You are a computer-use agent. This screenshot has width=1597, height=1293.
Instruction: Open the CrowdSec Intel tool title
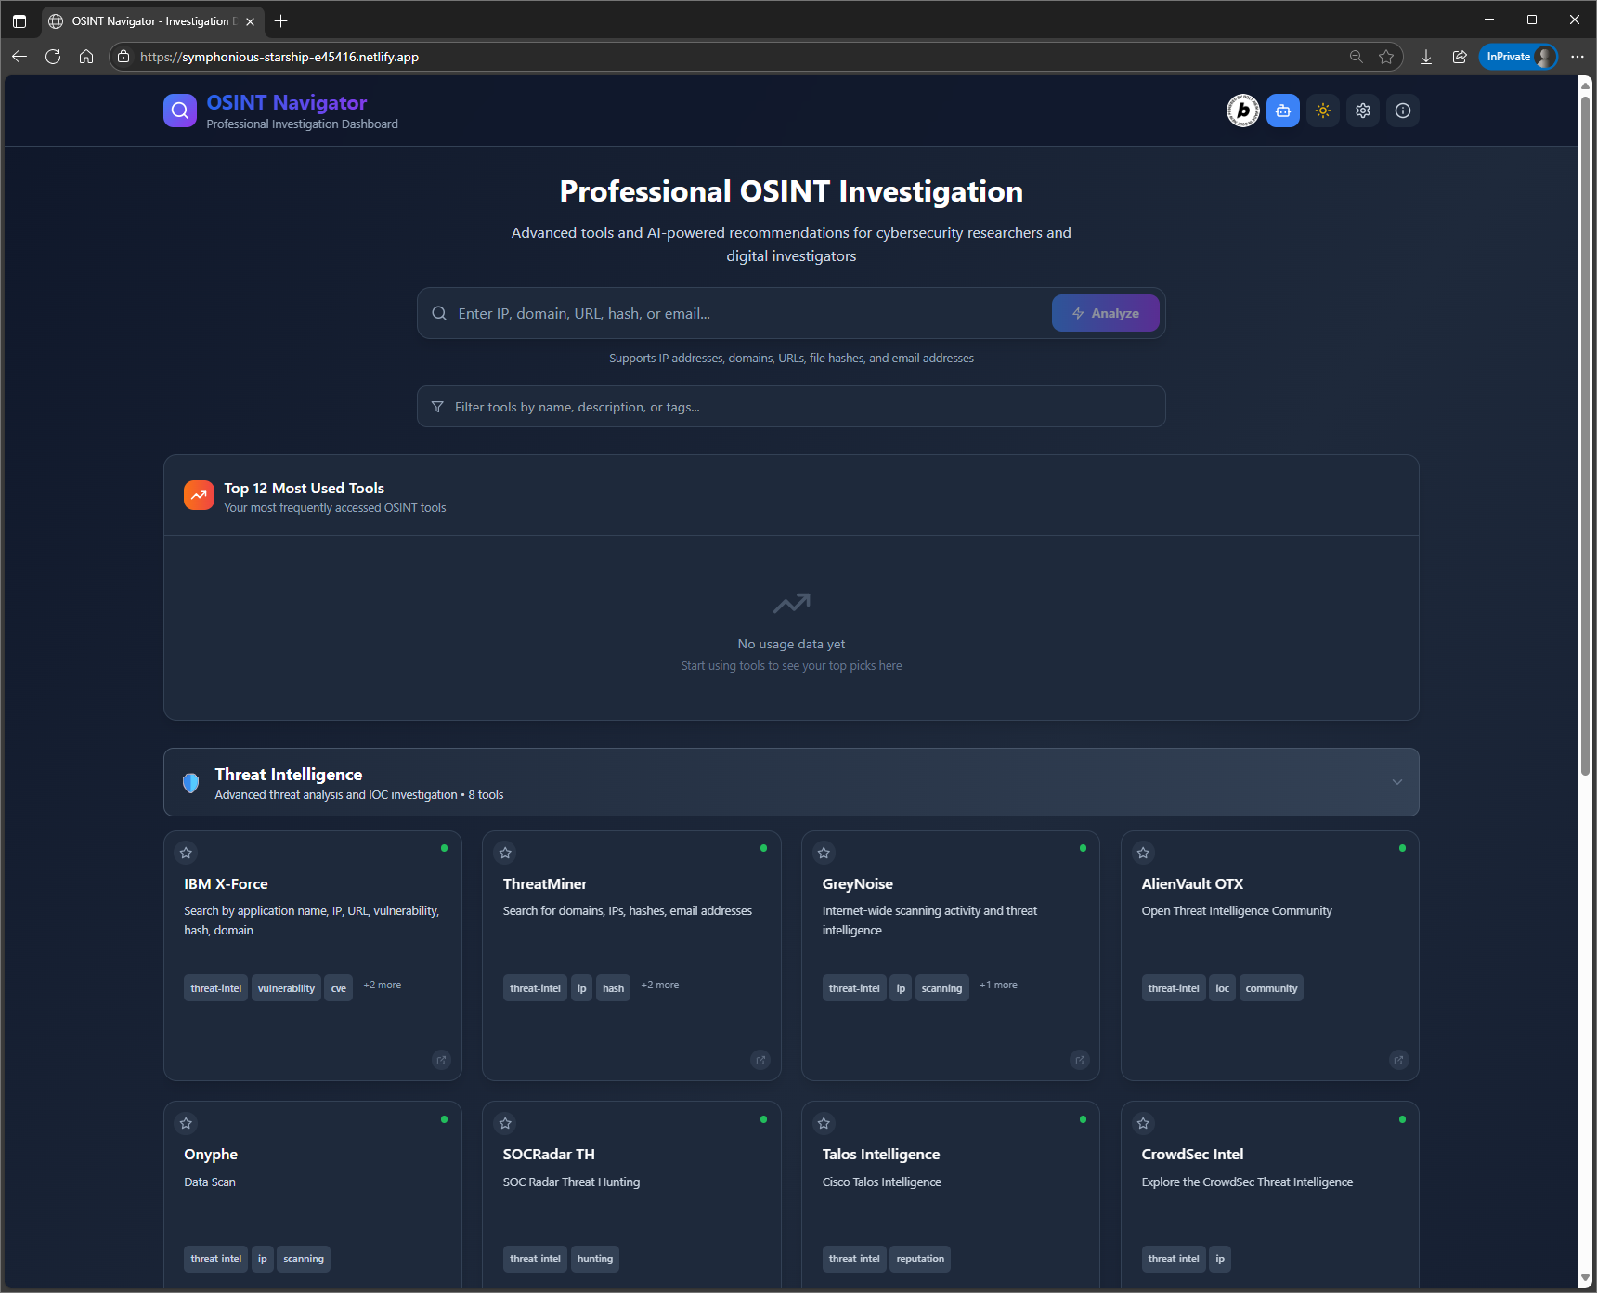click(x=1192, y=1155)
